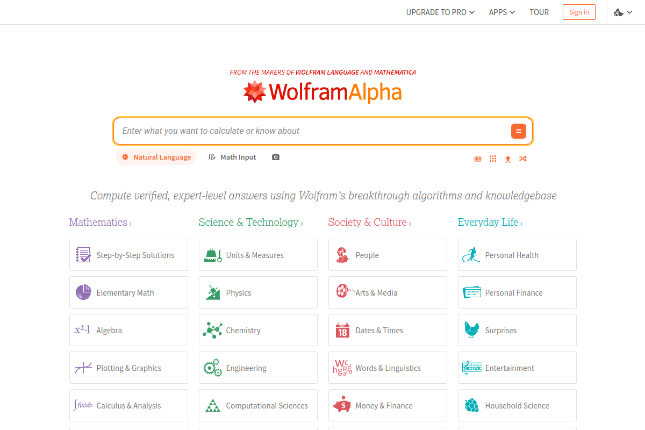Click the "Entertainment" label
Screen dimensions: 645x430
[x=510, y=368]
